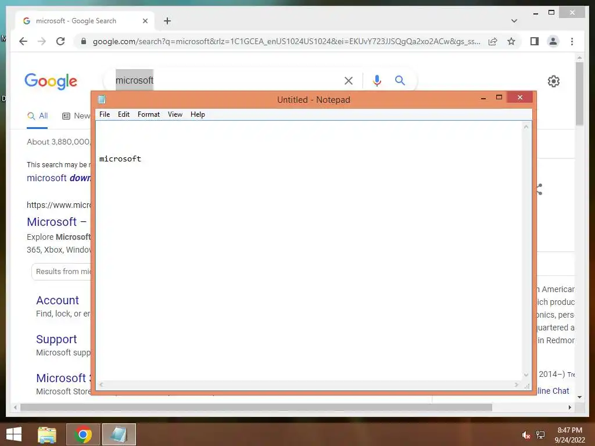
Task: Select the All results tab
Action: [x=37, y=116]
